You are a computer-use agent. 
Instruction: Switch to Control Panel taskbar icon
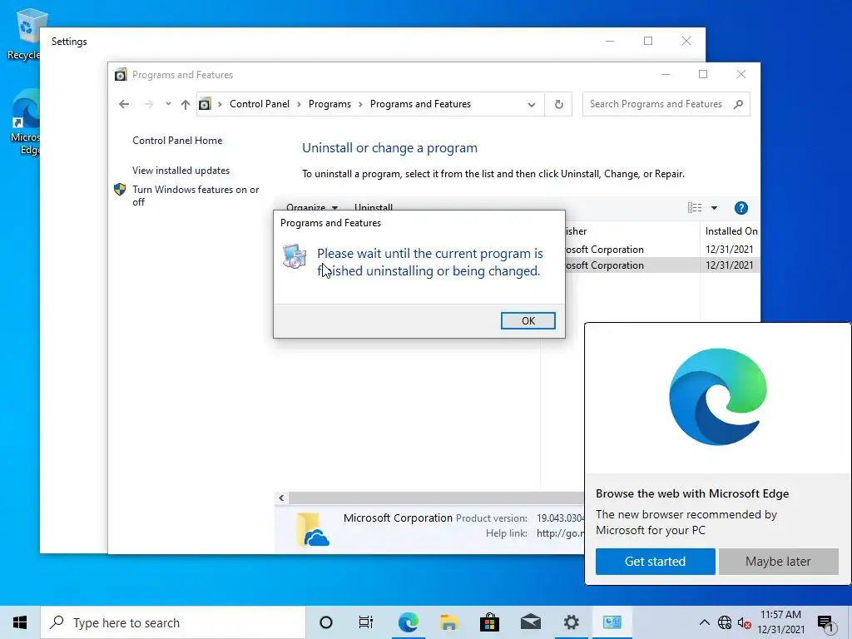[x=612, y=622]
